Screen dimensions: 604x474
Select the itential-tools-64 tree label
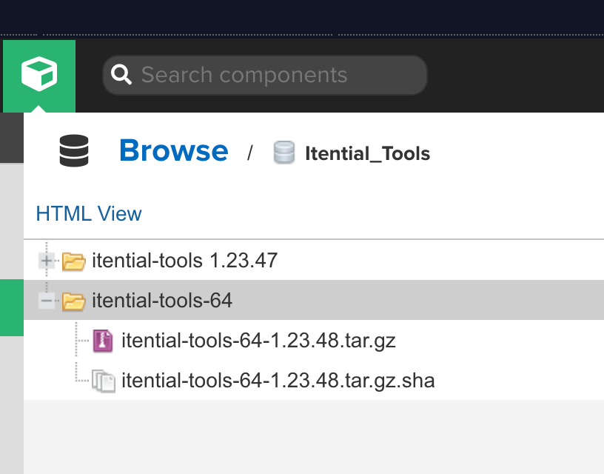click(x=162, y=301)
